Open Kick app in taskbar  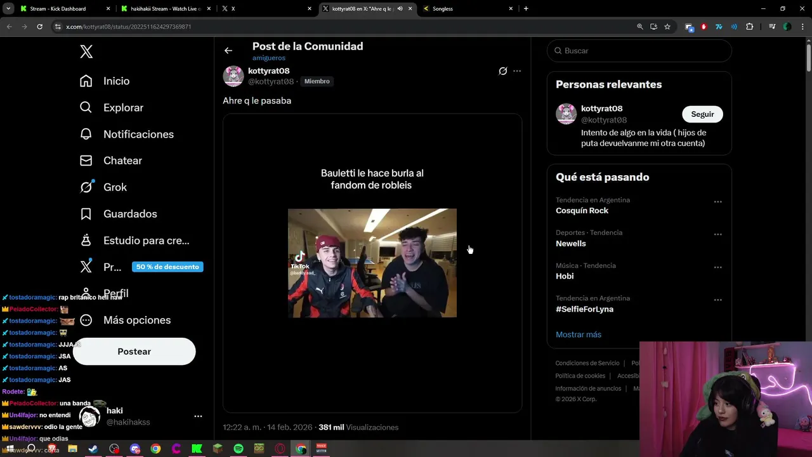tap(197, 449)
